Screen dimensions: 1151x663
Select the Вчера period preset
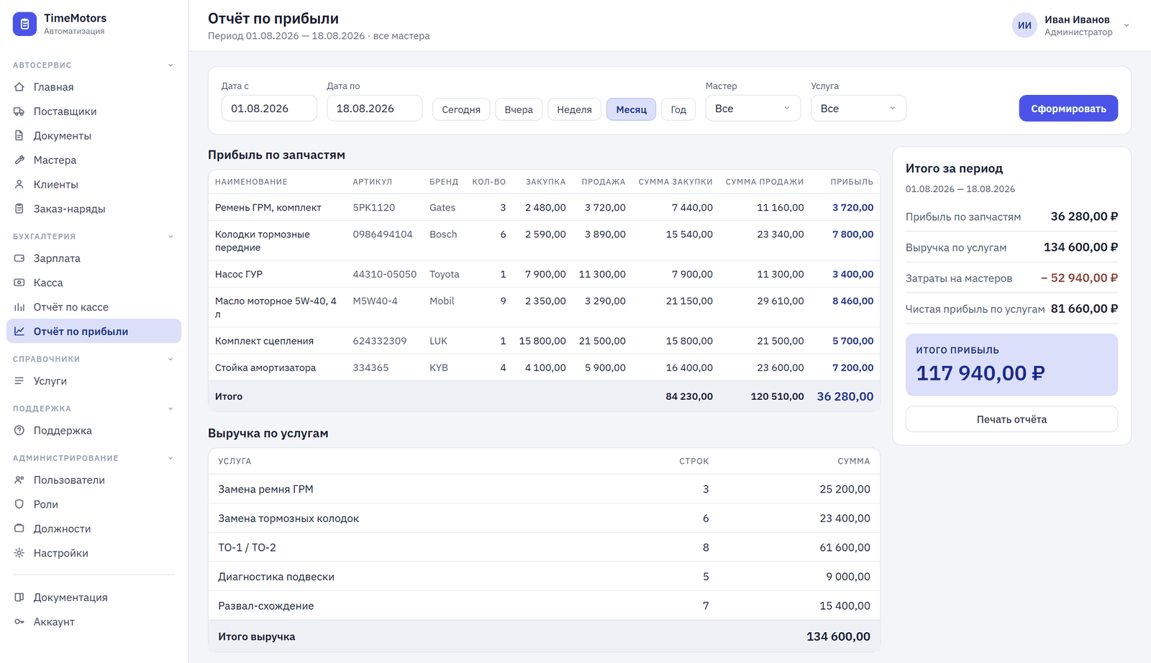tap(519, 109)
